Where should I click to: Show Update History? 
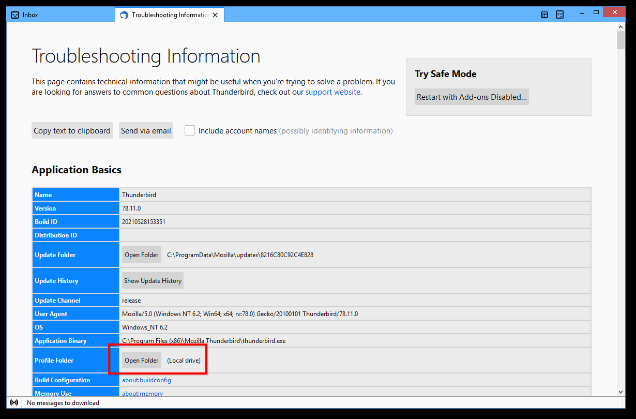[153, 281]
